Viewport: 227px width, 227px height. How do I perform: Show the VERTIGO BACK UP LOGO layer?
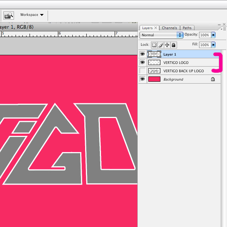tap(143, 71)
